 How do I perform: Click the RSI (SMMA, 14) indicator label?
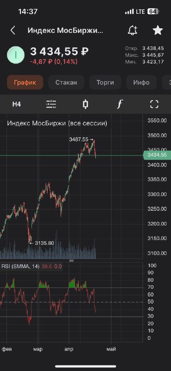click(20, 266)
